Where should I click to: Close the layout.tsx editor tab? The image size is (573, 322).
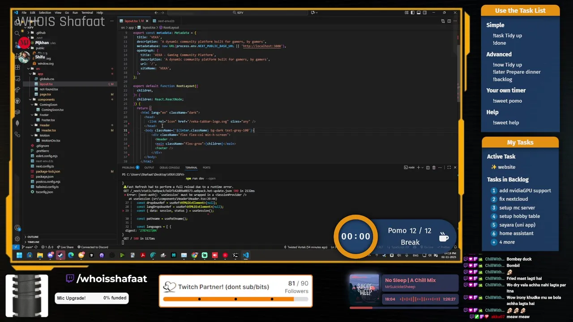[147, 21]
